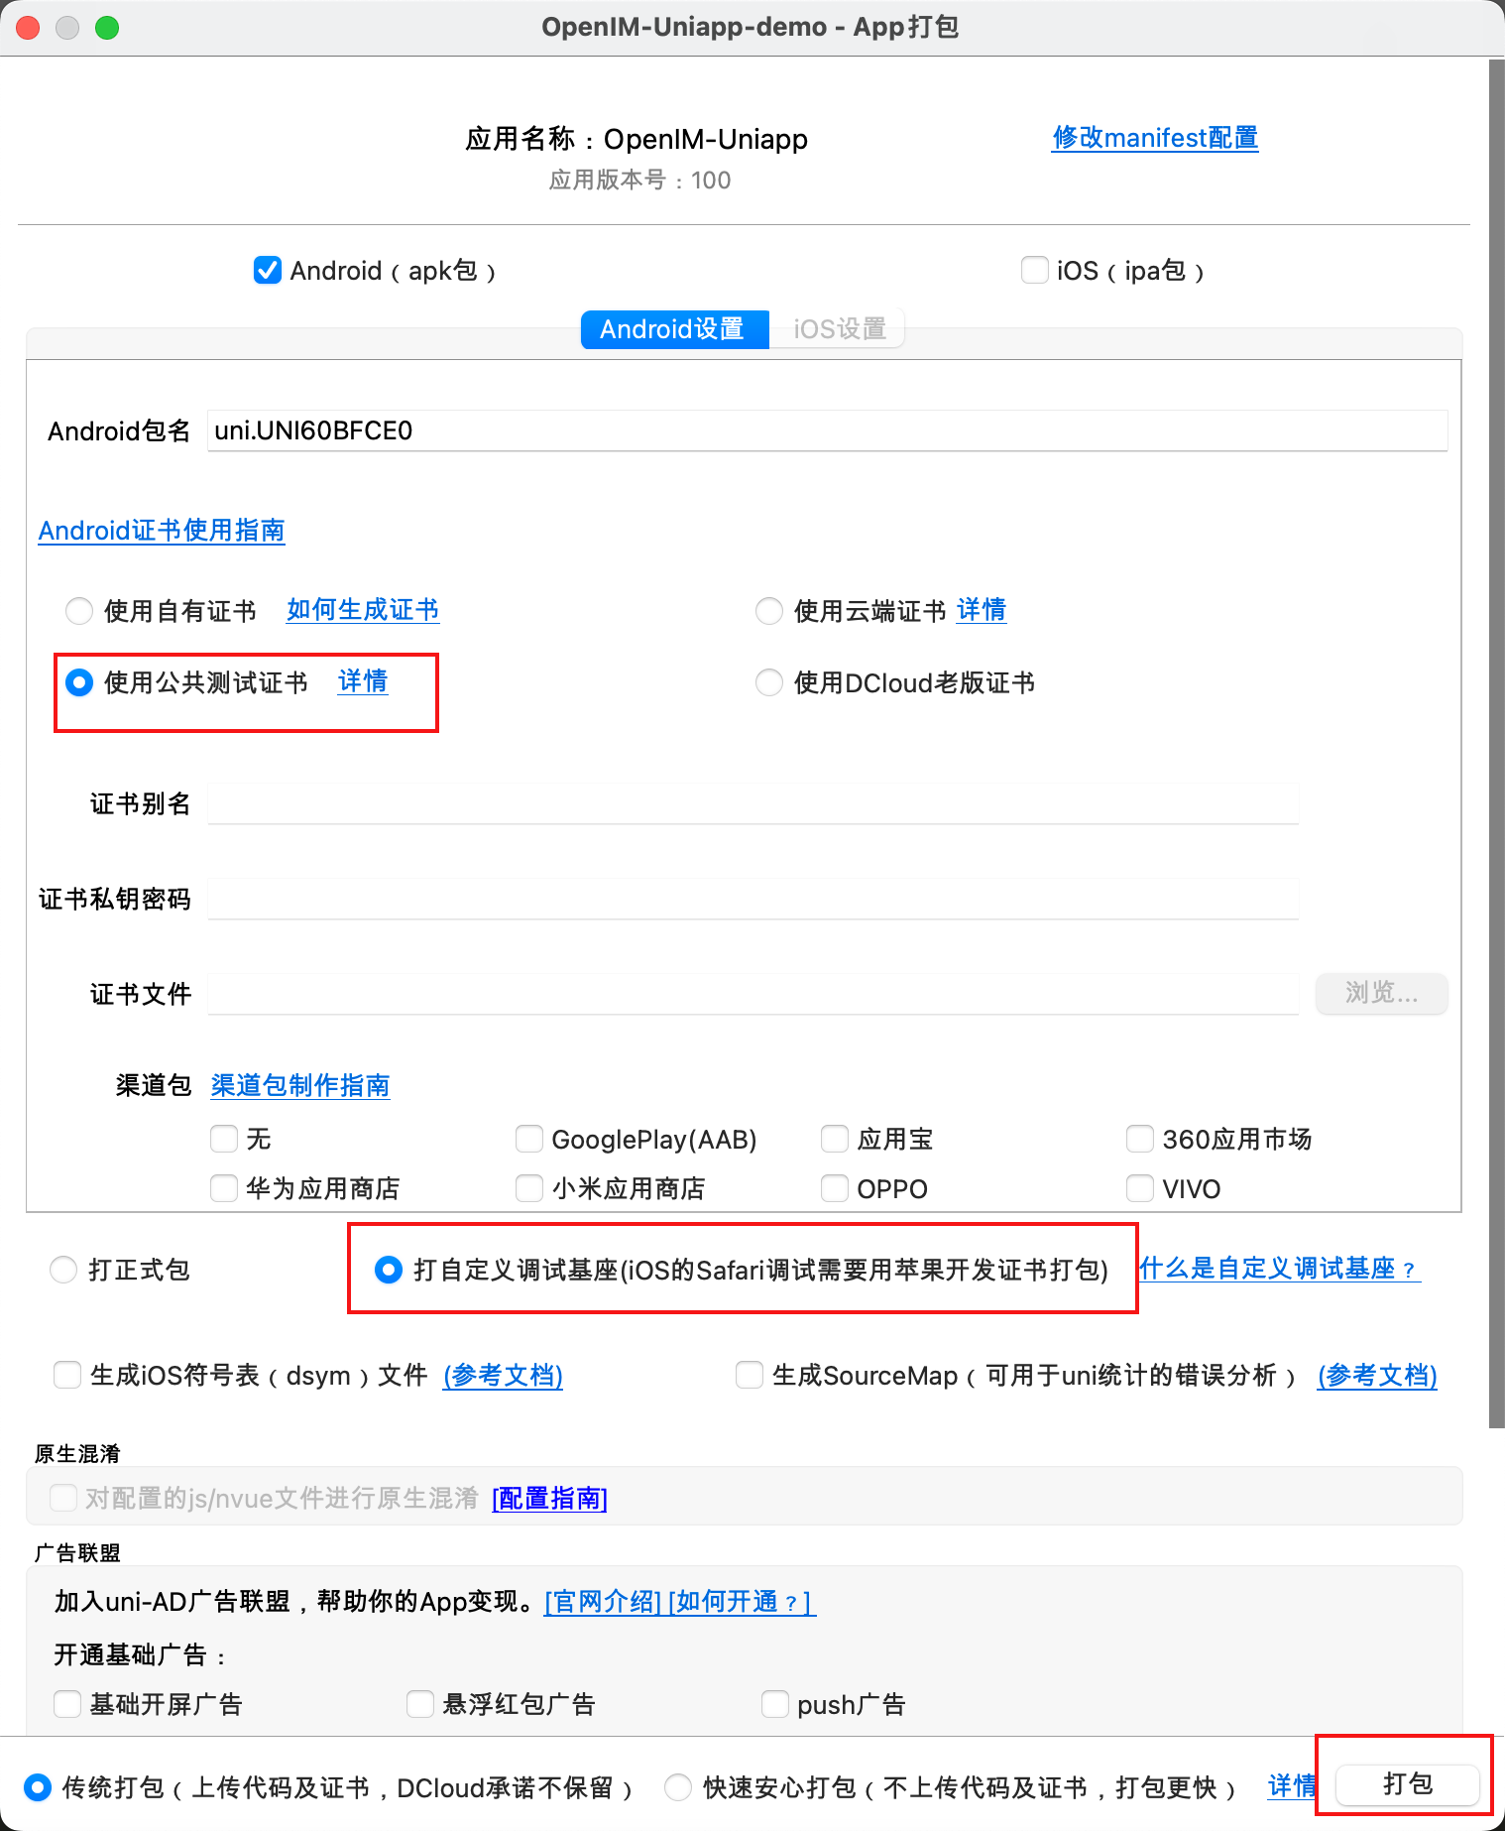
Task: Switch to the Android设置 tab
Action: click(x=674, y=329)
